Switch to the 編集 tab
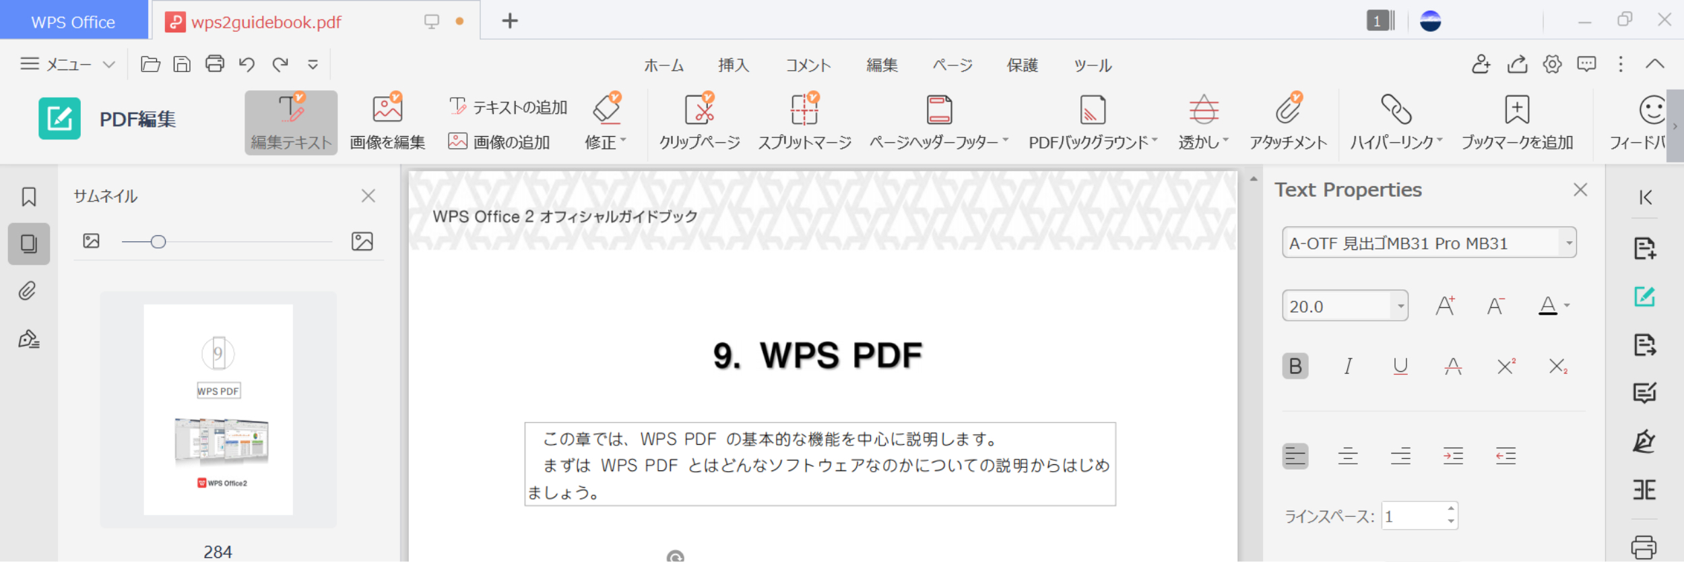 [882, 65]
